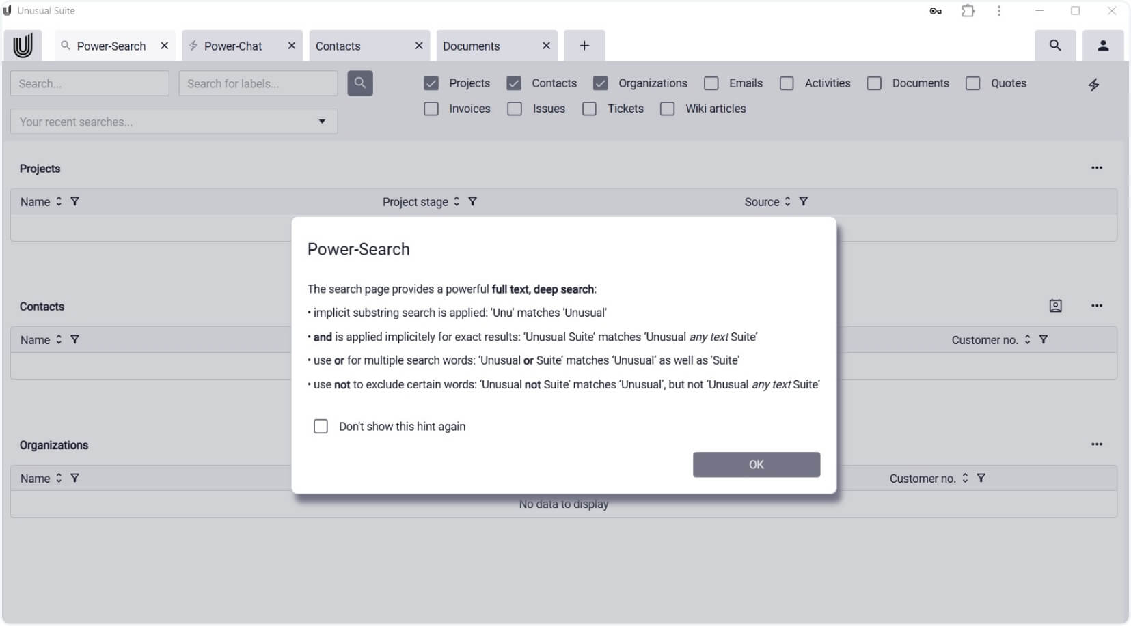1131x626 pixels.
Task: Open the user profile icon
Action: 1103,46
